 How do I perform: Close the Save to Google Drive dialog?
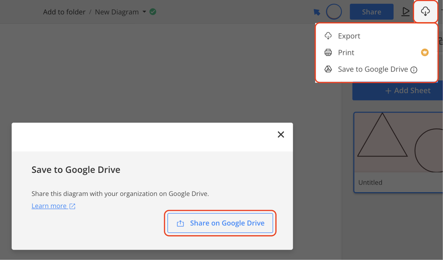(x=281, y=134)
